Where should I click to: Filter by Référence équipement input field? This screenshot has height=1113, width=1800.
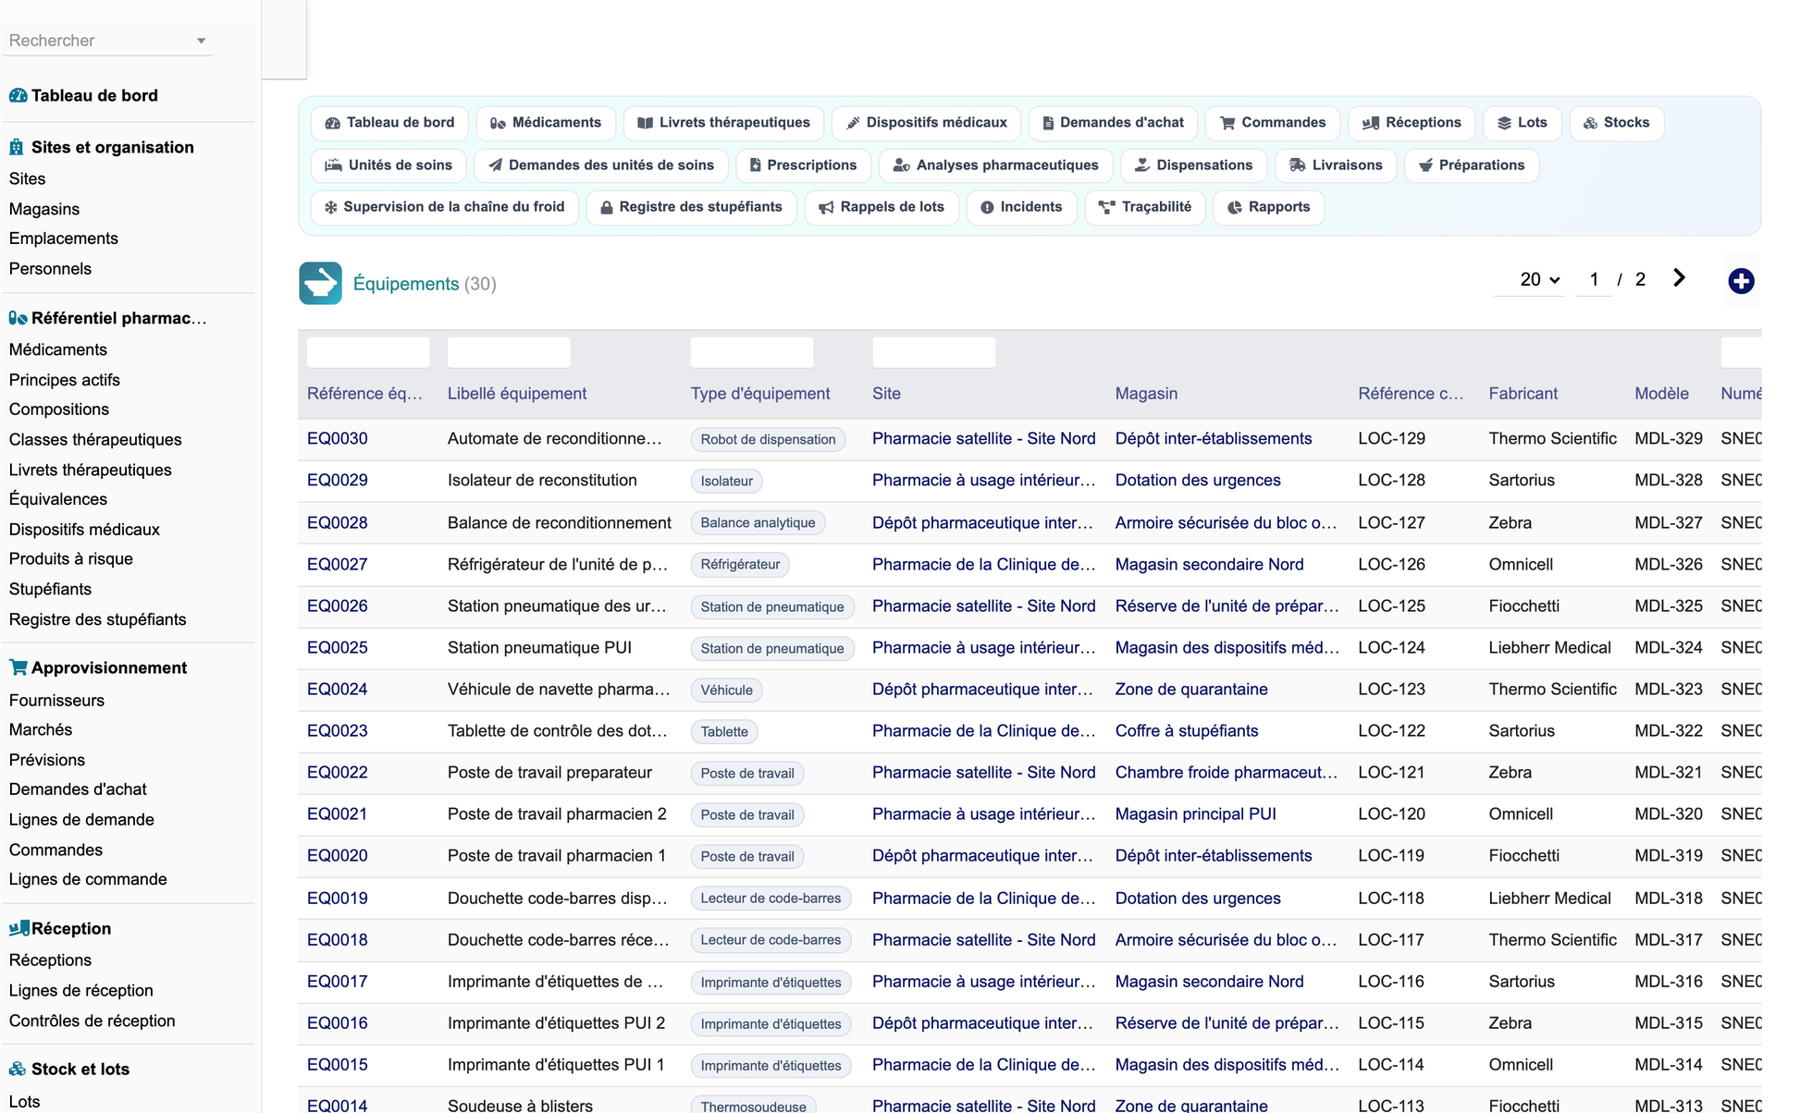[368, 352]
